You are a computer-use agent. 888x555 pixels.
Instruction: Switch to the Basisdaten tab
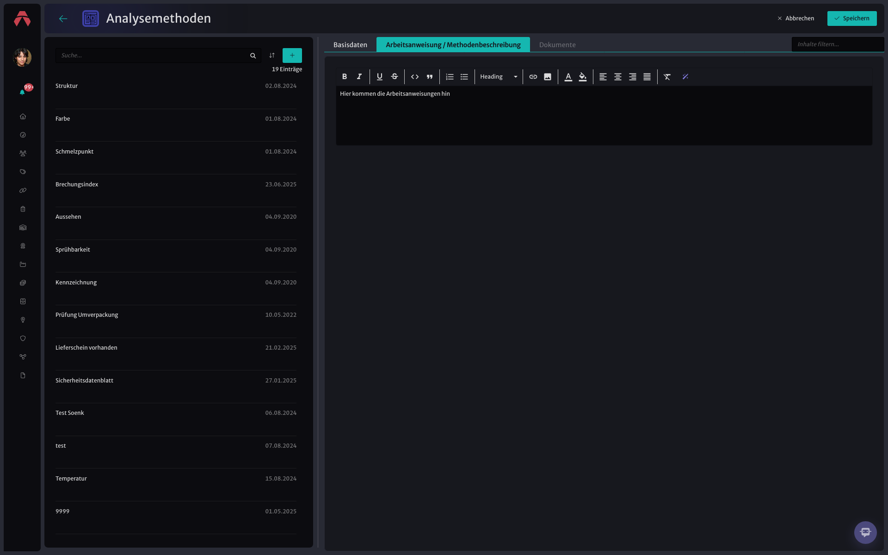click(x=350, y=45)
